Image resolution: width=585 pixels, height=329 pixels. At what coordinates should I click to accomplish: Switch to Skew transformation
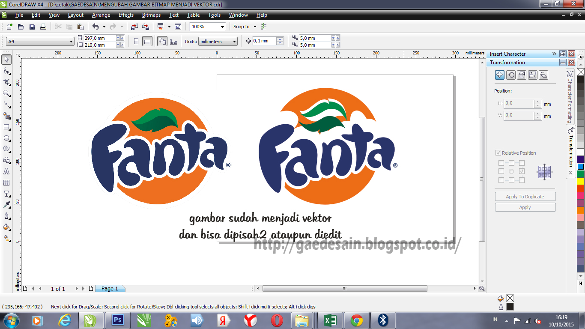(543, 75)
